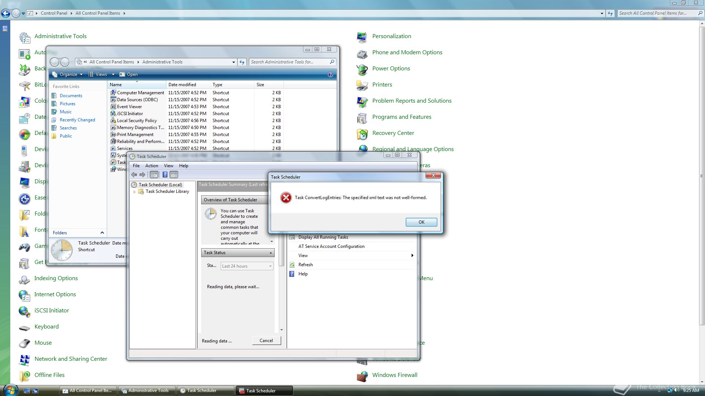Open Programs and Features
705x396 pixels.
[402, 117]
